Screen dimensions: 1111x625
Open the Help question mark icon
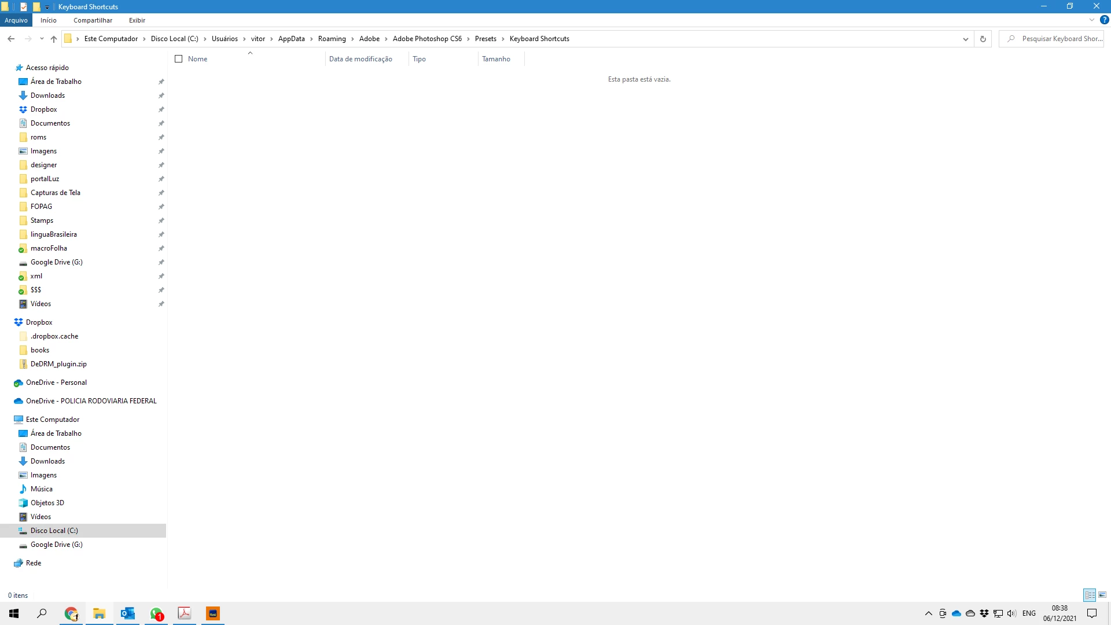[1104, 20]
